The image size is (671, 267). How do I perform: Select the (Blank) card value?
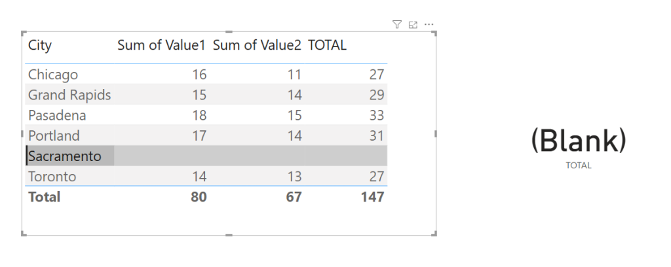tap(578, 140)
